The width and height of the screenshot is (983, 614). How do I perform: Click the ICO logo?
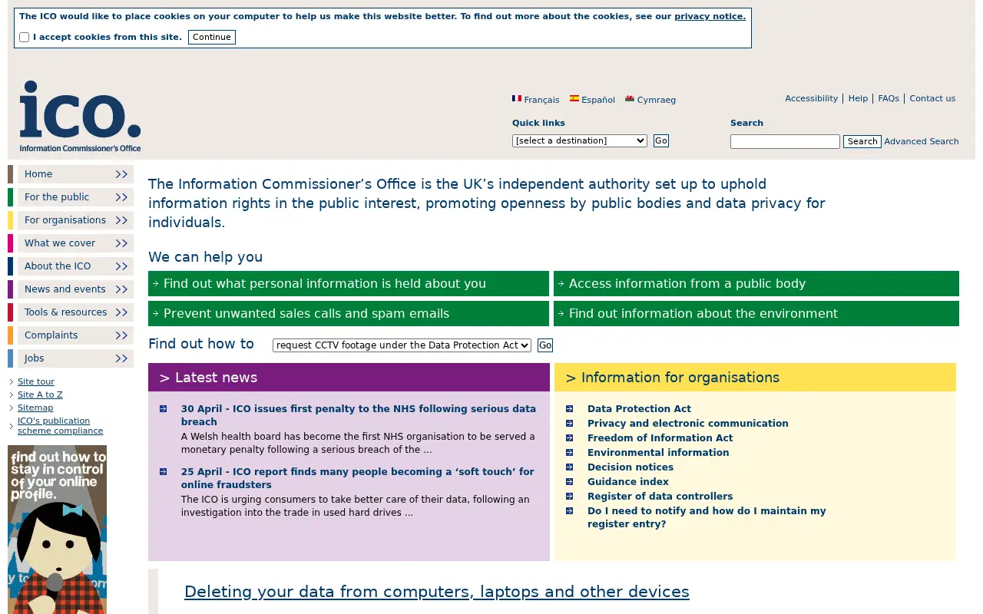(x=80, y=117)
